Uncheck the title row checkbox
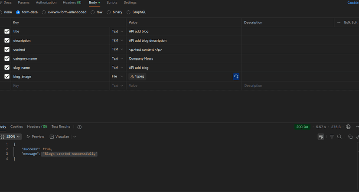Image resolution: width=359 pixels, height=192 pixels. (x=7, y=32)
